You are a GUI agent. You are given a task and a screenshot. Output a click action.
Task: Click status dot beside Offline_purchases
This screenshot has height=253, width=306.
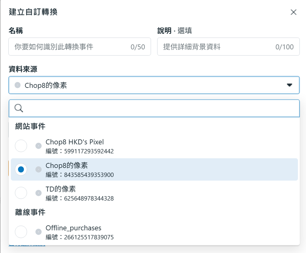(39, 232)
